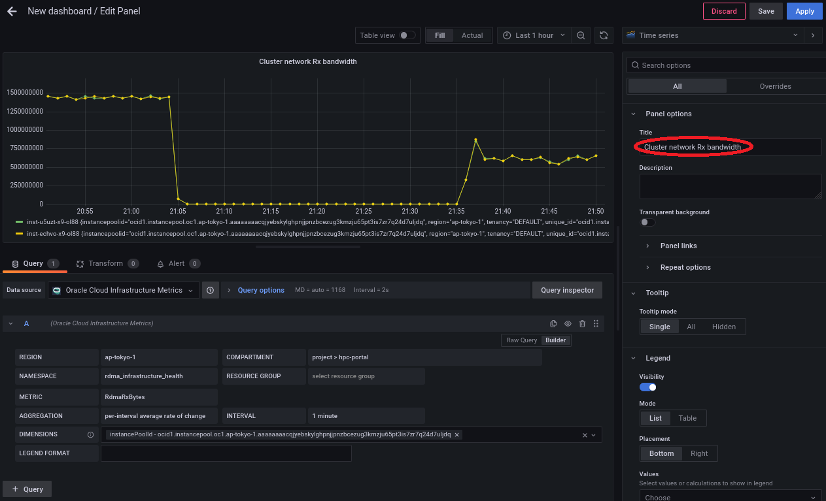Duplicate query A with the copy icon
This screenshot has width=826, height=501.
pos(553,323)
